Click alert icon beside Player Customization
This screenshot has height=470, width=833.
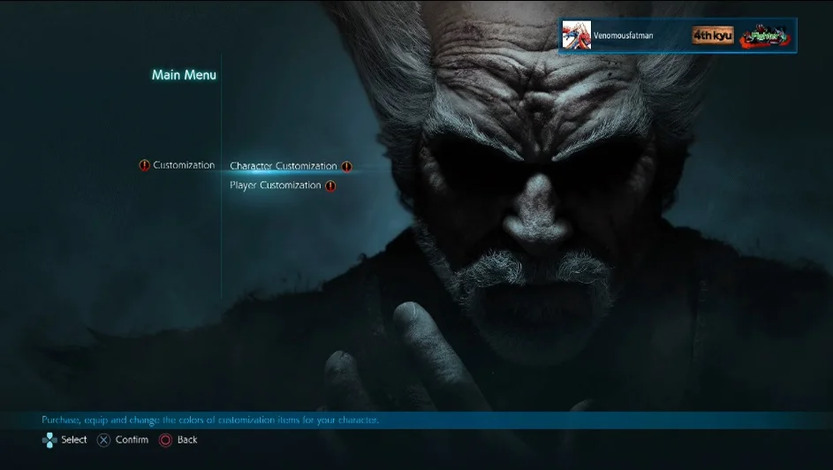click(330, 186)
